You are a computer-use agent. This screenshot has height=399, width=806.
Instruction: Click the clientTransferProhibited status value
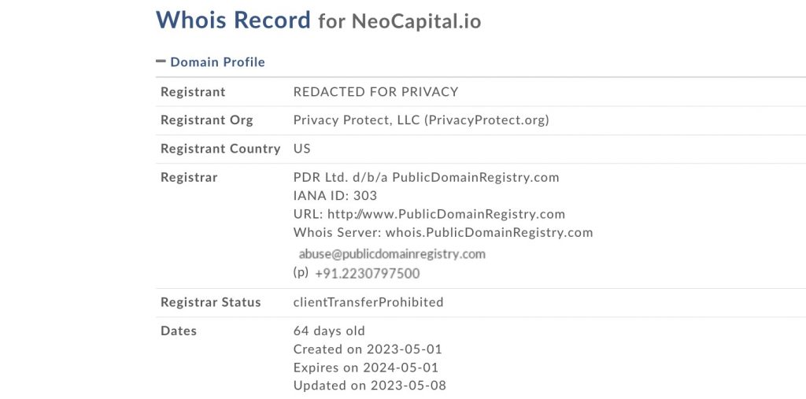pyautogui.click(x=368, y=302)
